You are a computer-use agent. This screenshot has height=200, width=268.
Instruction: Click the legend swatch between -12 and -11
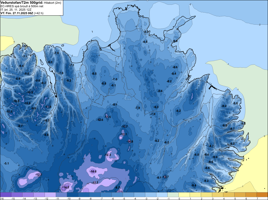(x=50, y=195)
